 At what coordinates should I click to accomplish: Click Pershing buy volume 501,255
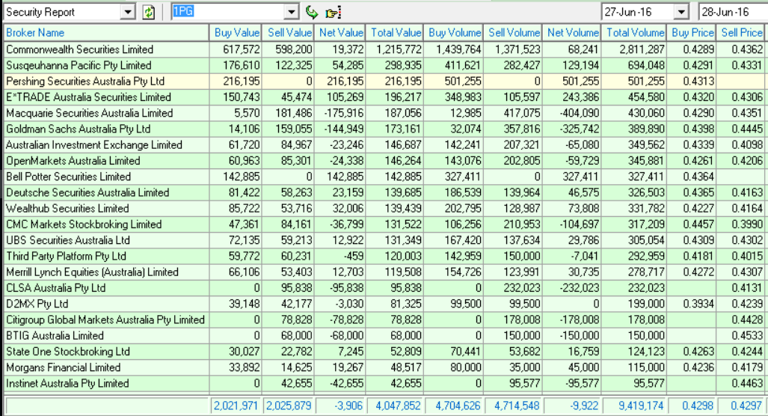[x=463, y=82]
